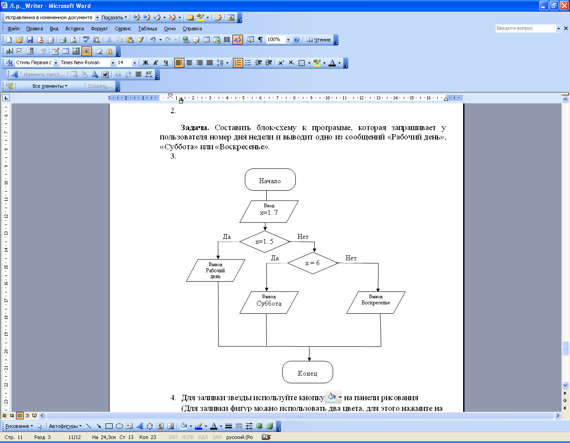Align the text to the left

[179, 63]
